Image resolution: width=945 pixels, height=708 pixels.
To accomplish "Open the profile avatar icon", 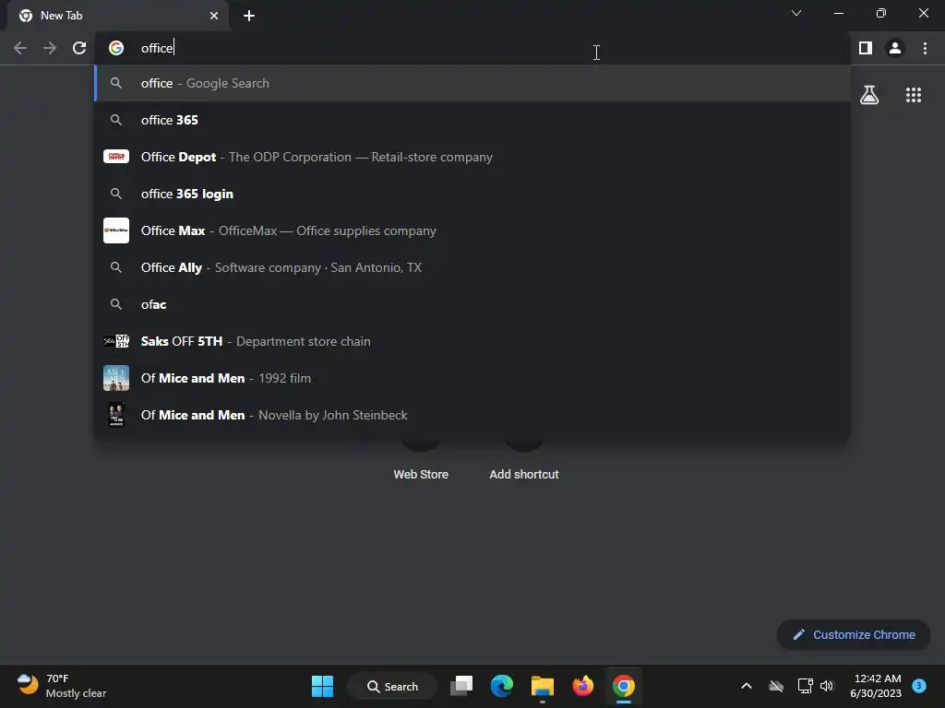I will 895,48.
